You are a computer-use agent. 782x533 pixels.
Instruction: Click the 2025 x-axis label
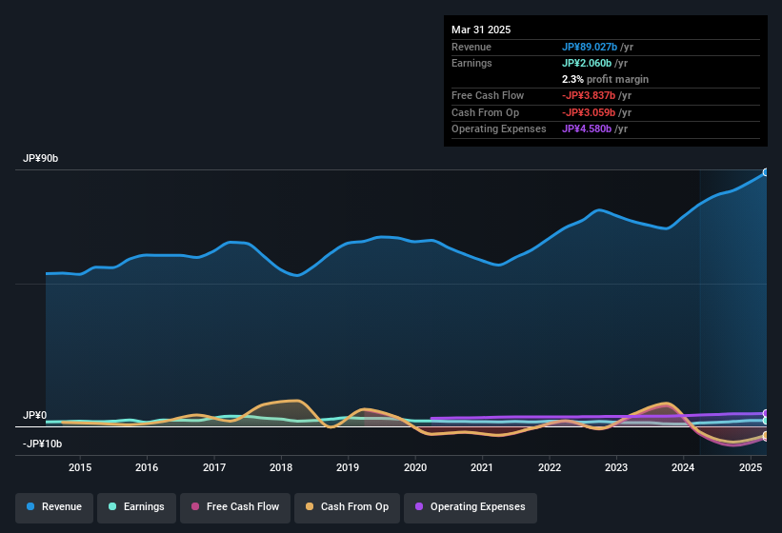[x=750, y=467]
